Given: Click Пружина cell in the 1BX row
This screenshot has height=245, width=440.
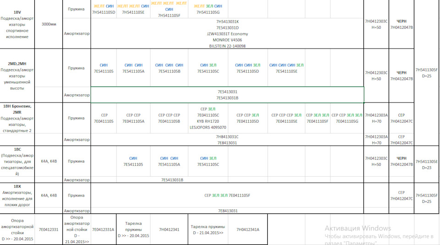Looking at the screenshot, I should [77, 196].
